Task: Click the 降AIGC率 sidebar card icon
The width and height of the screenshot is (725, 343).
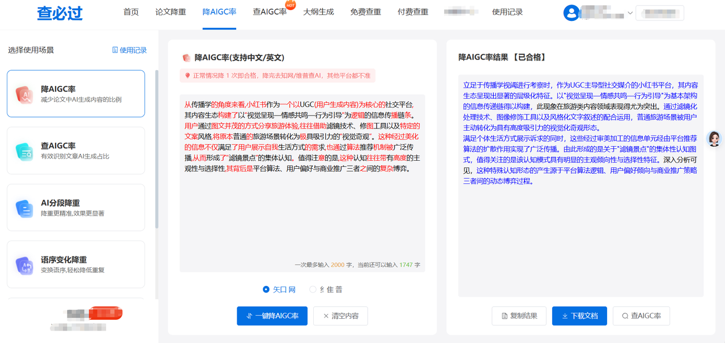Action: [x=25, y=94]
